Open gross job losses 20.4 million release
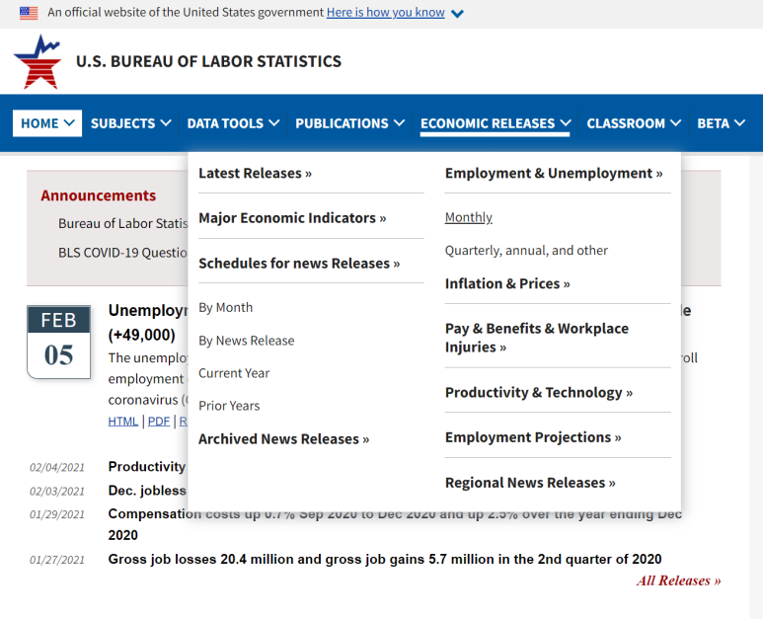This screenshot has height=619, width=763. (x=385, y=560)
